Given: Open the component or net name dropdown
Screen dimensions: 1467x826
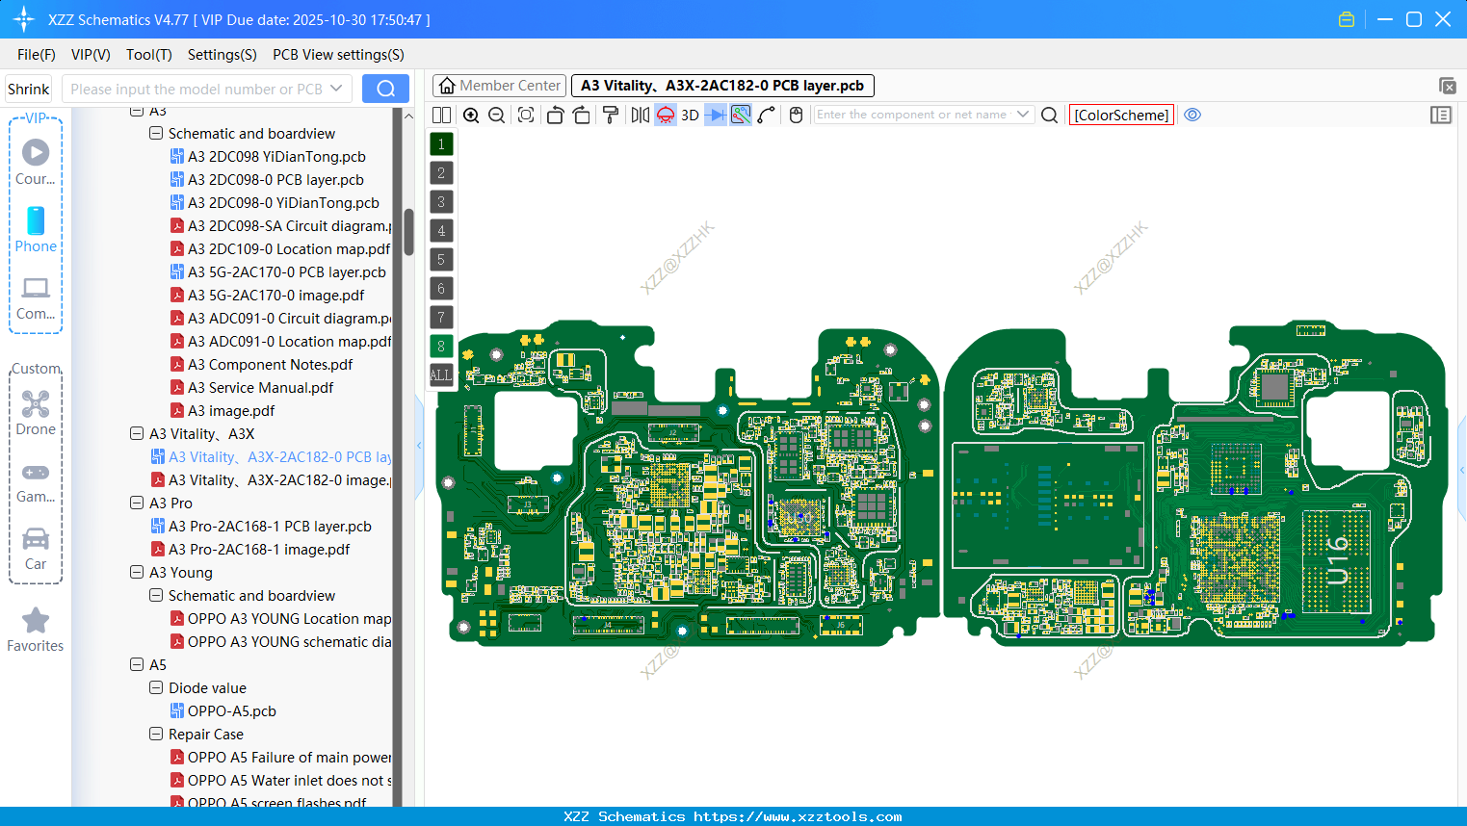Looking at the screenshot, I should click(1023, 115).
